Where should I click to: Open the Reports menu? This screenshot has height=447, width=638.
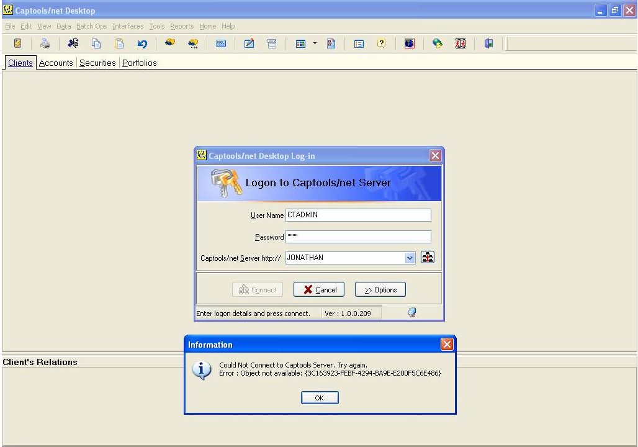click(182, 26)
